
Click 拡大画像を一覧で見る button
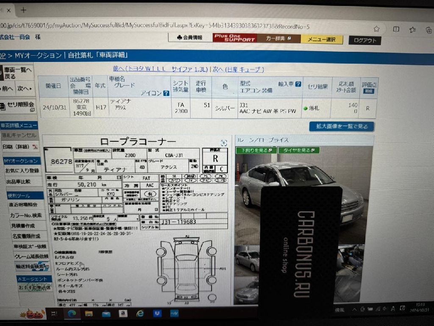pyautogui.click(x=342, y=126)
